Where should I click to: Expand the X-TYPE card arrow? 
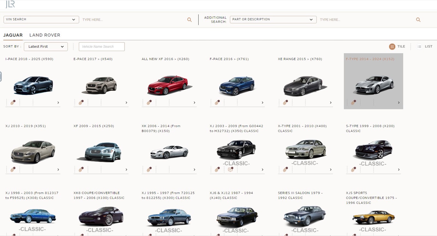(331, 170)
